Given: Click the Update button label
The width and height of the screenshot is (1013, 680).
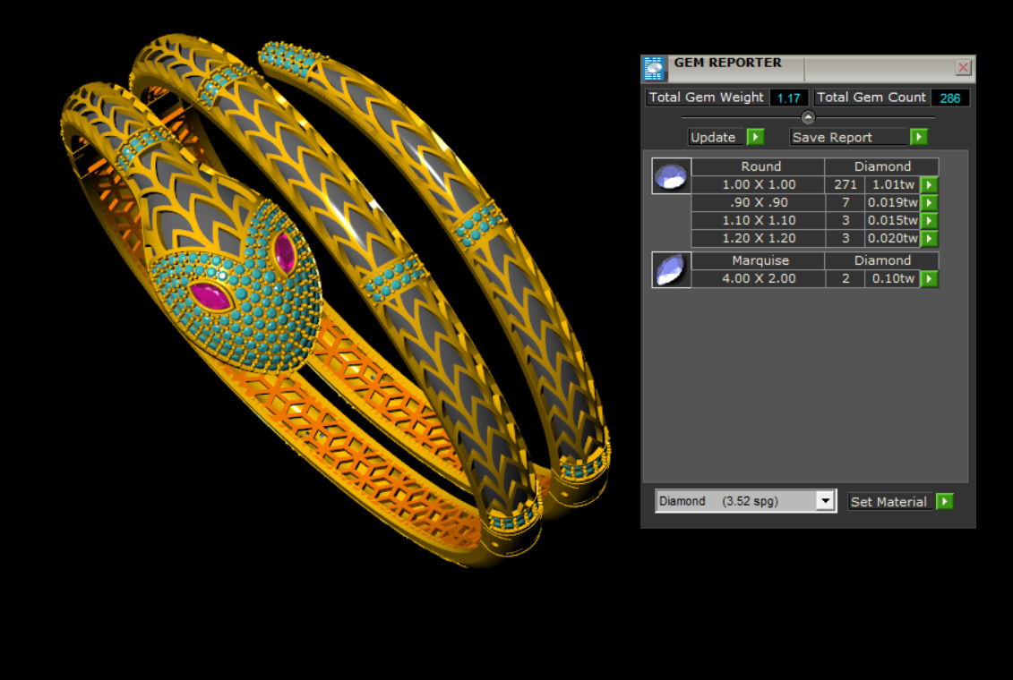Looking at the screenshot, I should [713, 137].
